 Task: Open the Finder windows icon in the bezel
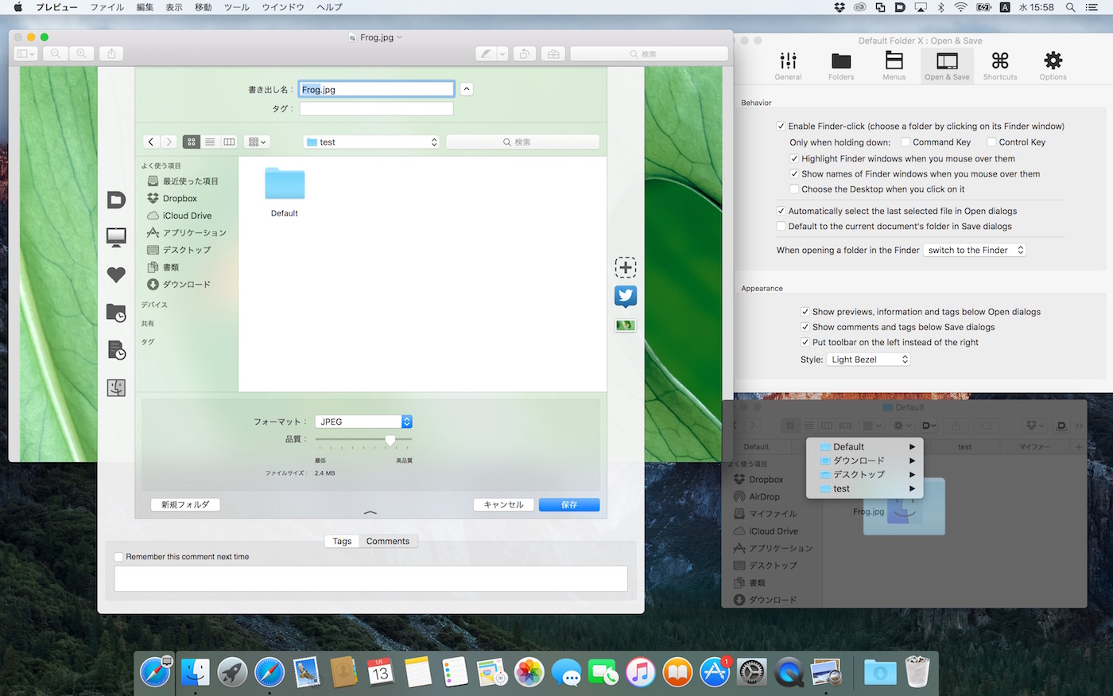[x=116, y=387]
